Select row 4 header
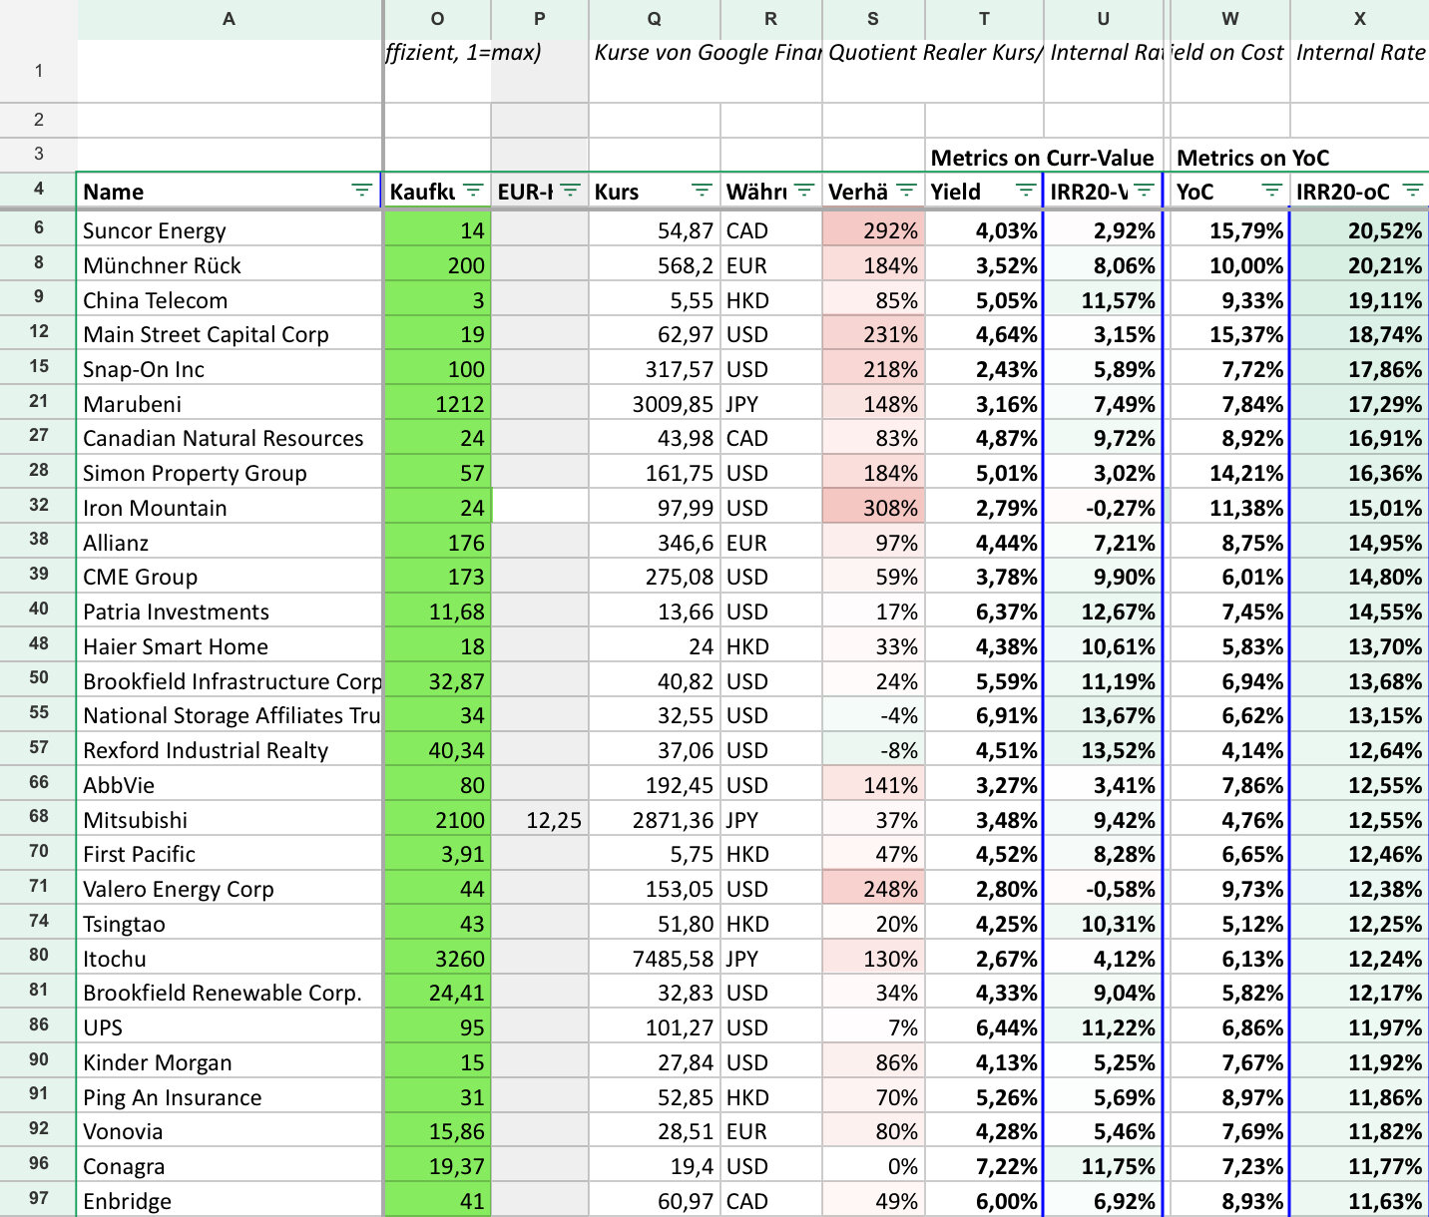The width and height of the screenshot is (1429, 1217). point(38,190)
